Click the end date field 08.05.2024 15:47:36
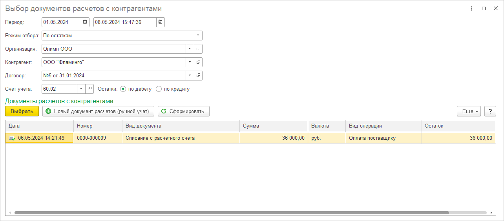 click(125, 22)
